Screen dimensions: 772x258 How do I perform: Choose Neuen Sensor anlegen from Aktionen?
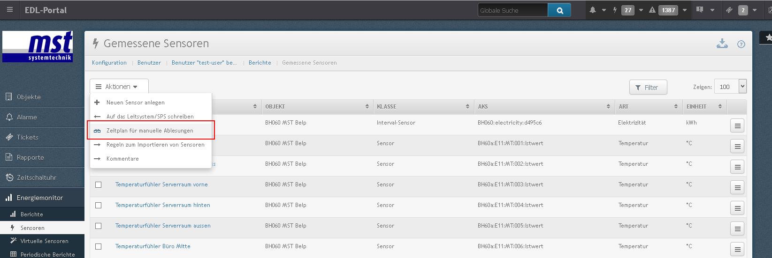(151, 103)
